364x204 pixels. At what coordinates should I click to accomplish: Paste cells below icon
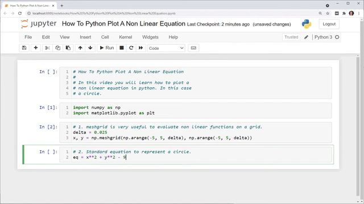click(68, 48)
